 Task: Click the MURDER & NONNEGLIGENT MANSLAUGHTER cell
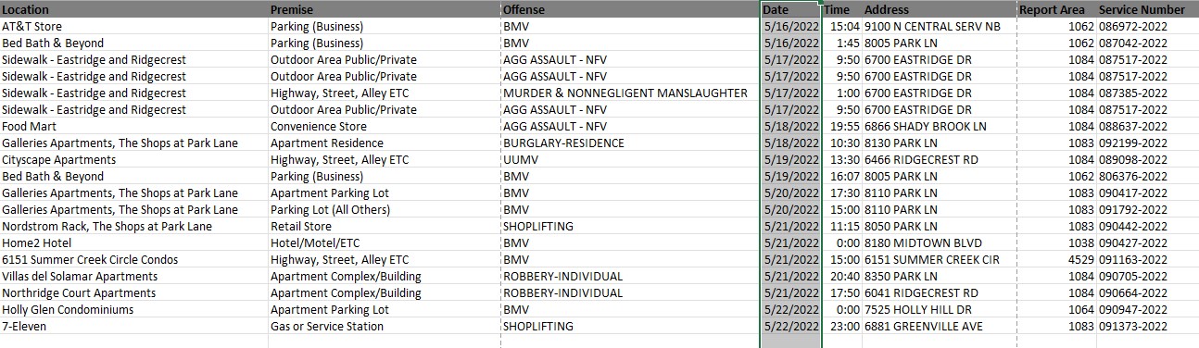(x=630, y=93)
